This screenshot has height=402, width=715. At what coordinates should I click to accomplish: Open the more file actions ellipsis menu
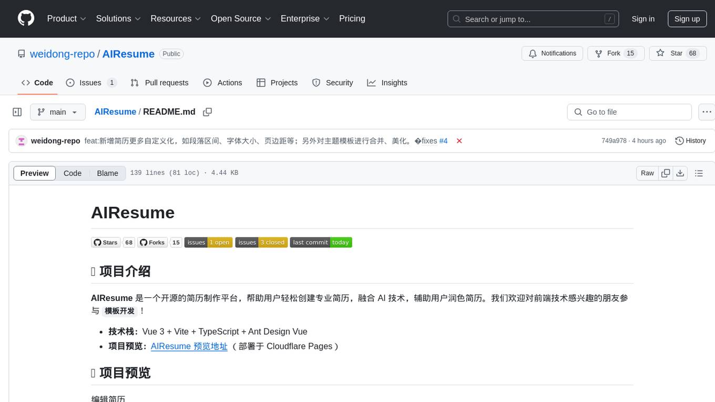pyautogui.click(x=707, y=112)
